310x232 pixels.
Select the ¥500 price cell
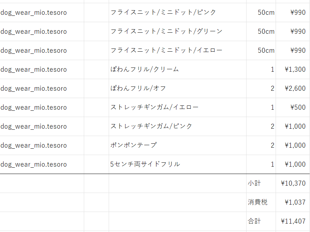(293, 107)
